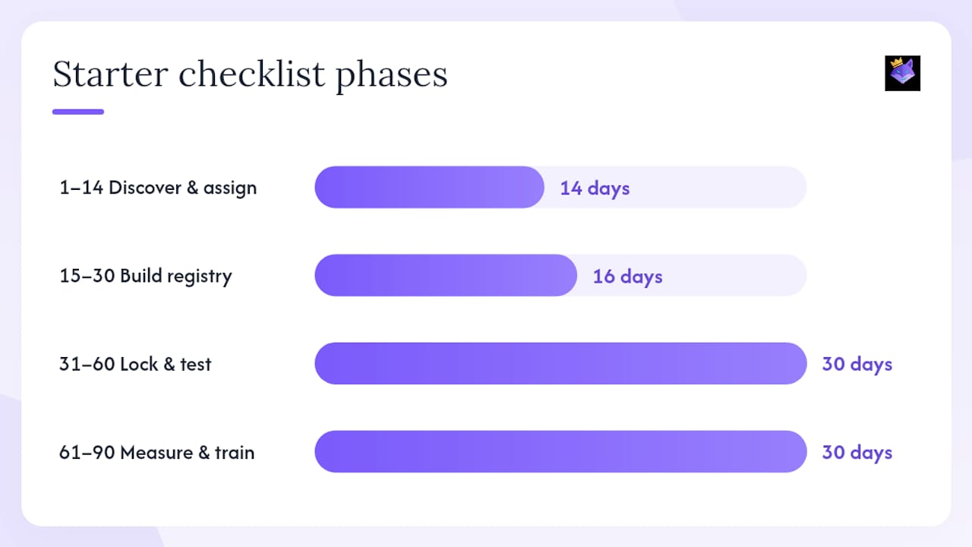
Task: Click the purple underline accent below title
Action: tap(78, 112)
